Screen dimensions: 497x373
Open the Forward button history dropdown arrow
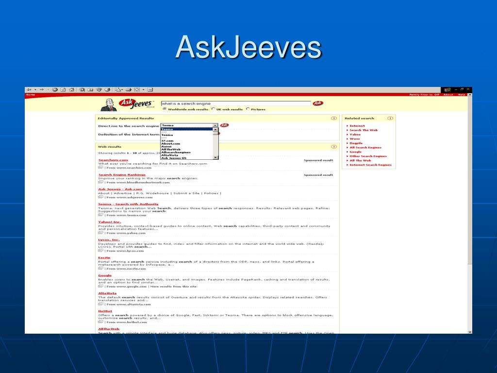click(48, 90)
